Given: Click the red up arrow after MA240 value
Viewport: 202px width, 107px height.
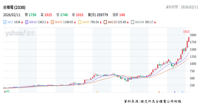Looking at the screenshot, I should 155,22.
